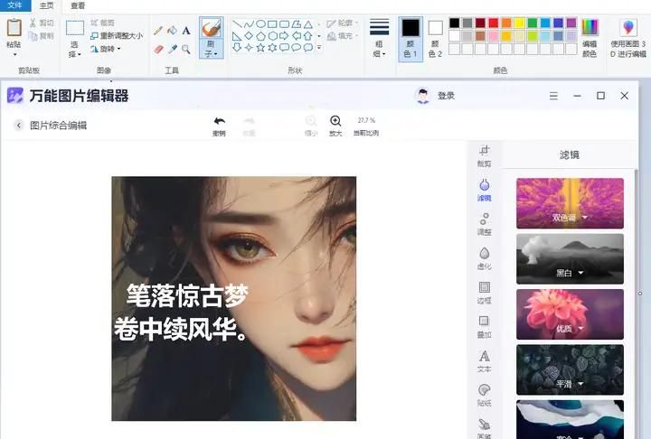Viewport: 651px width, 439px height.
Task: Open the Adjust (调整) tool in the sidebar
Action: [484, 224]
